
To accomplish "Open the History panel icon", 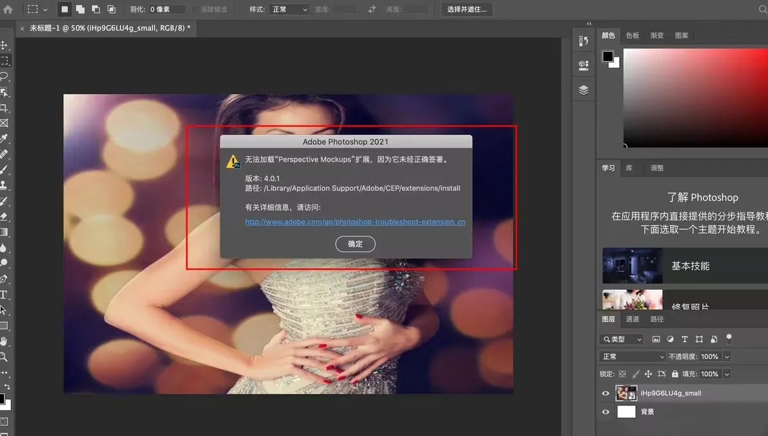I will click(584, 41).
